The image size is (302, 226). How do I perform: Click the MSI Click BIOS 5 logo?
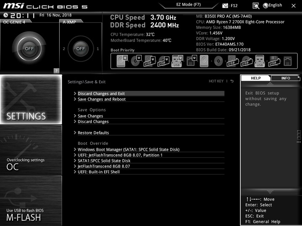pos(45,6)
